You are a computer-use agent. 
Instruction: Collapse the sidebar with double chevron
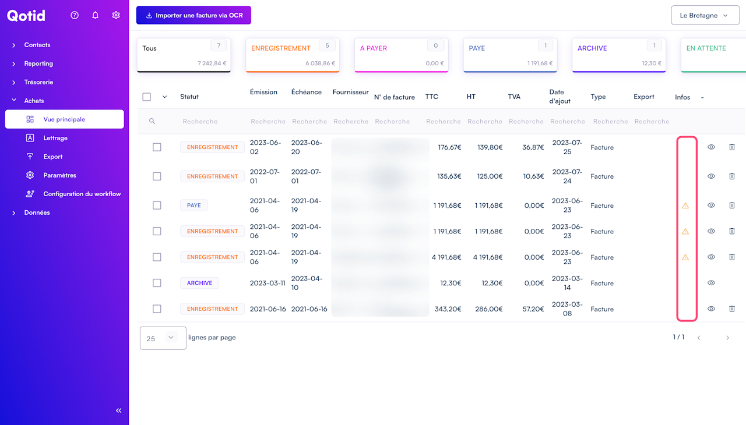coord(119,410)
